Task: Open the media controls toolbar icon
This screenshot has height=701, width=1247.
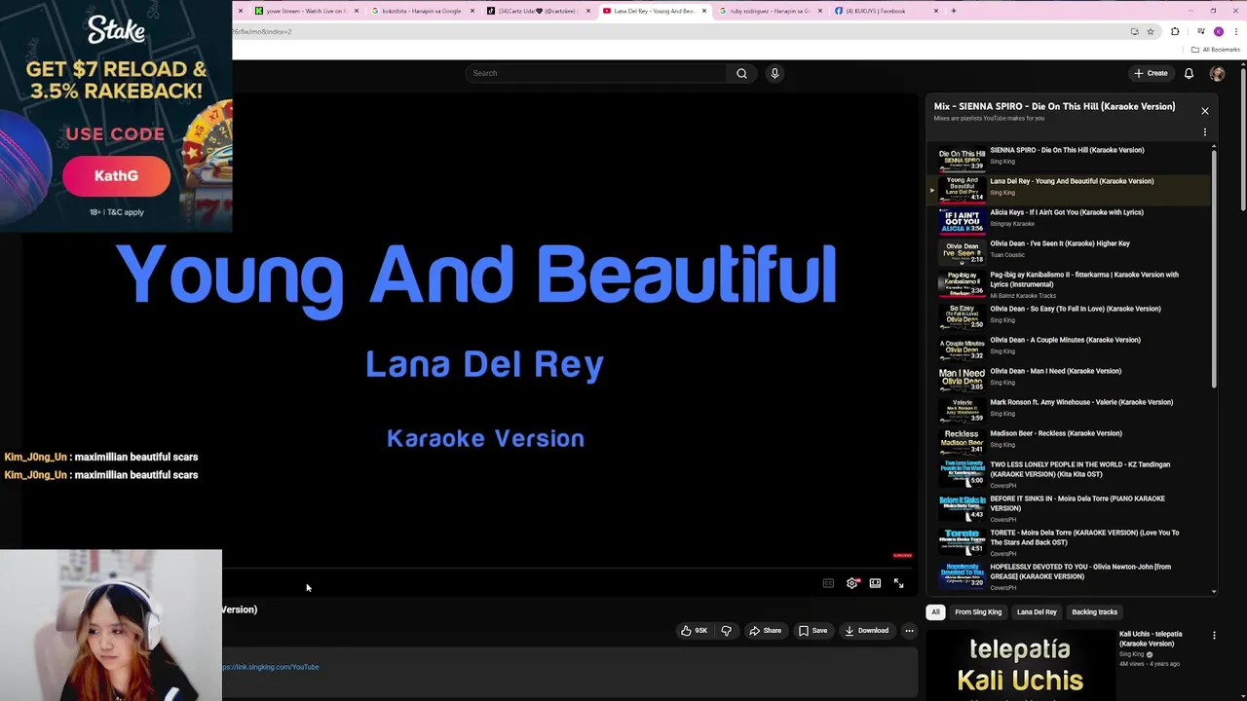Action: (1201, 31)
